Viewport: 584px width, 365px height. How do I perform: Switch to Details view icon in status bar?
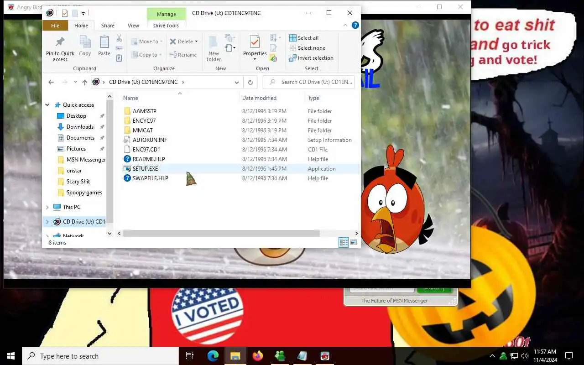click(344, 243)
